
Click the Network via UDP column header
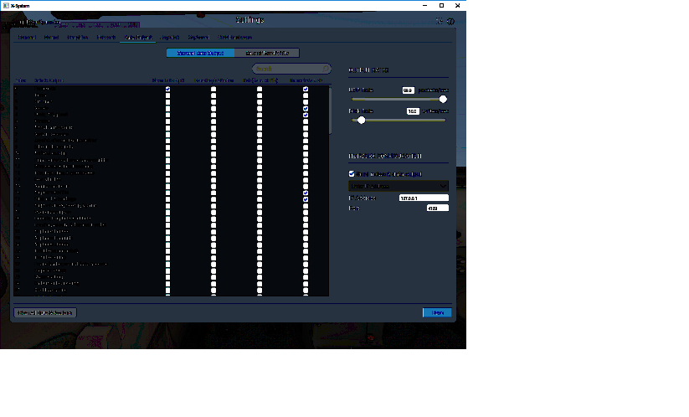tap(306, 80)
